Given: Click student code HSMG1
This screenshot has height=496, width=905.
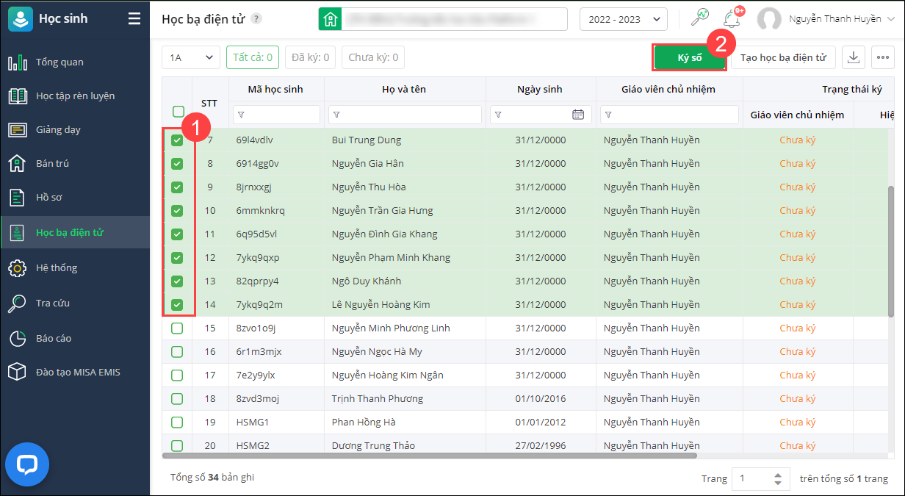Looking at the screenshot, I should tap(253, 423).
